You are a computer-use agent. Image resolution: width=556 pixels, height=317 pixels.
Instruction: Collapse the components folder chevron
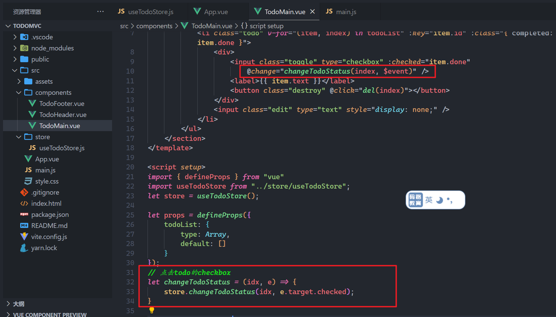pyautogui.click(x=19, y=92)
